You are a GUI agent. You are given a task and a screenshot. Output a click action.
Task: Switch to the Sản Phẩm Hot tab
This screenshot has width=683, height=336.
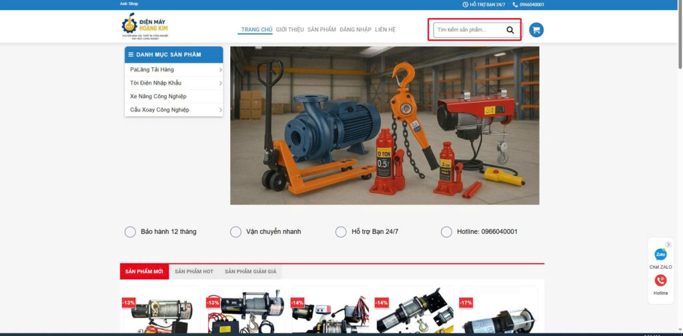tap(194, 272)
